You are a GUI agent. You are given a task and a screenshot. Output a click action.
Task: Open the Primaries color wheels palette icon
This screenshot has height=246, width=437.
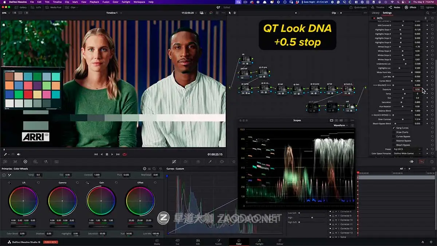[25, 161]
